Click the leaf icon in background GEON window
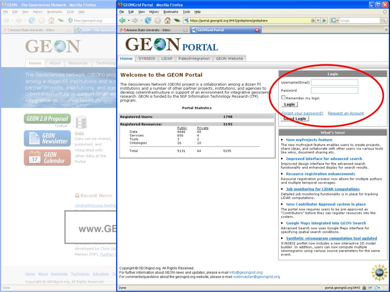 point(61,21)
